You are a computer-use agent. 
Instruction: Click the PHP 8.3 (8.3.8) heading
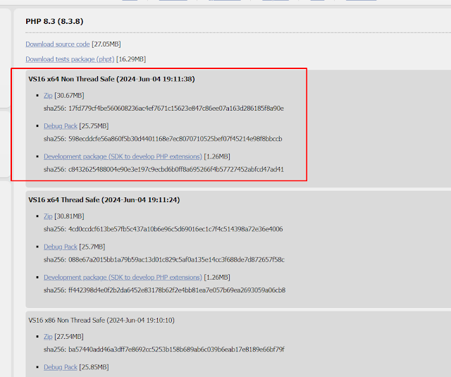click(54, 22)
